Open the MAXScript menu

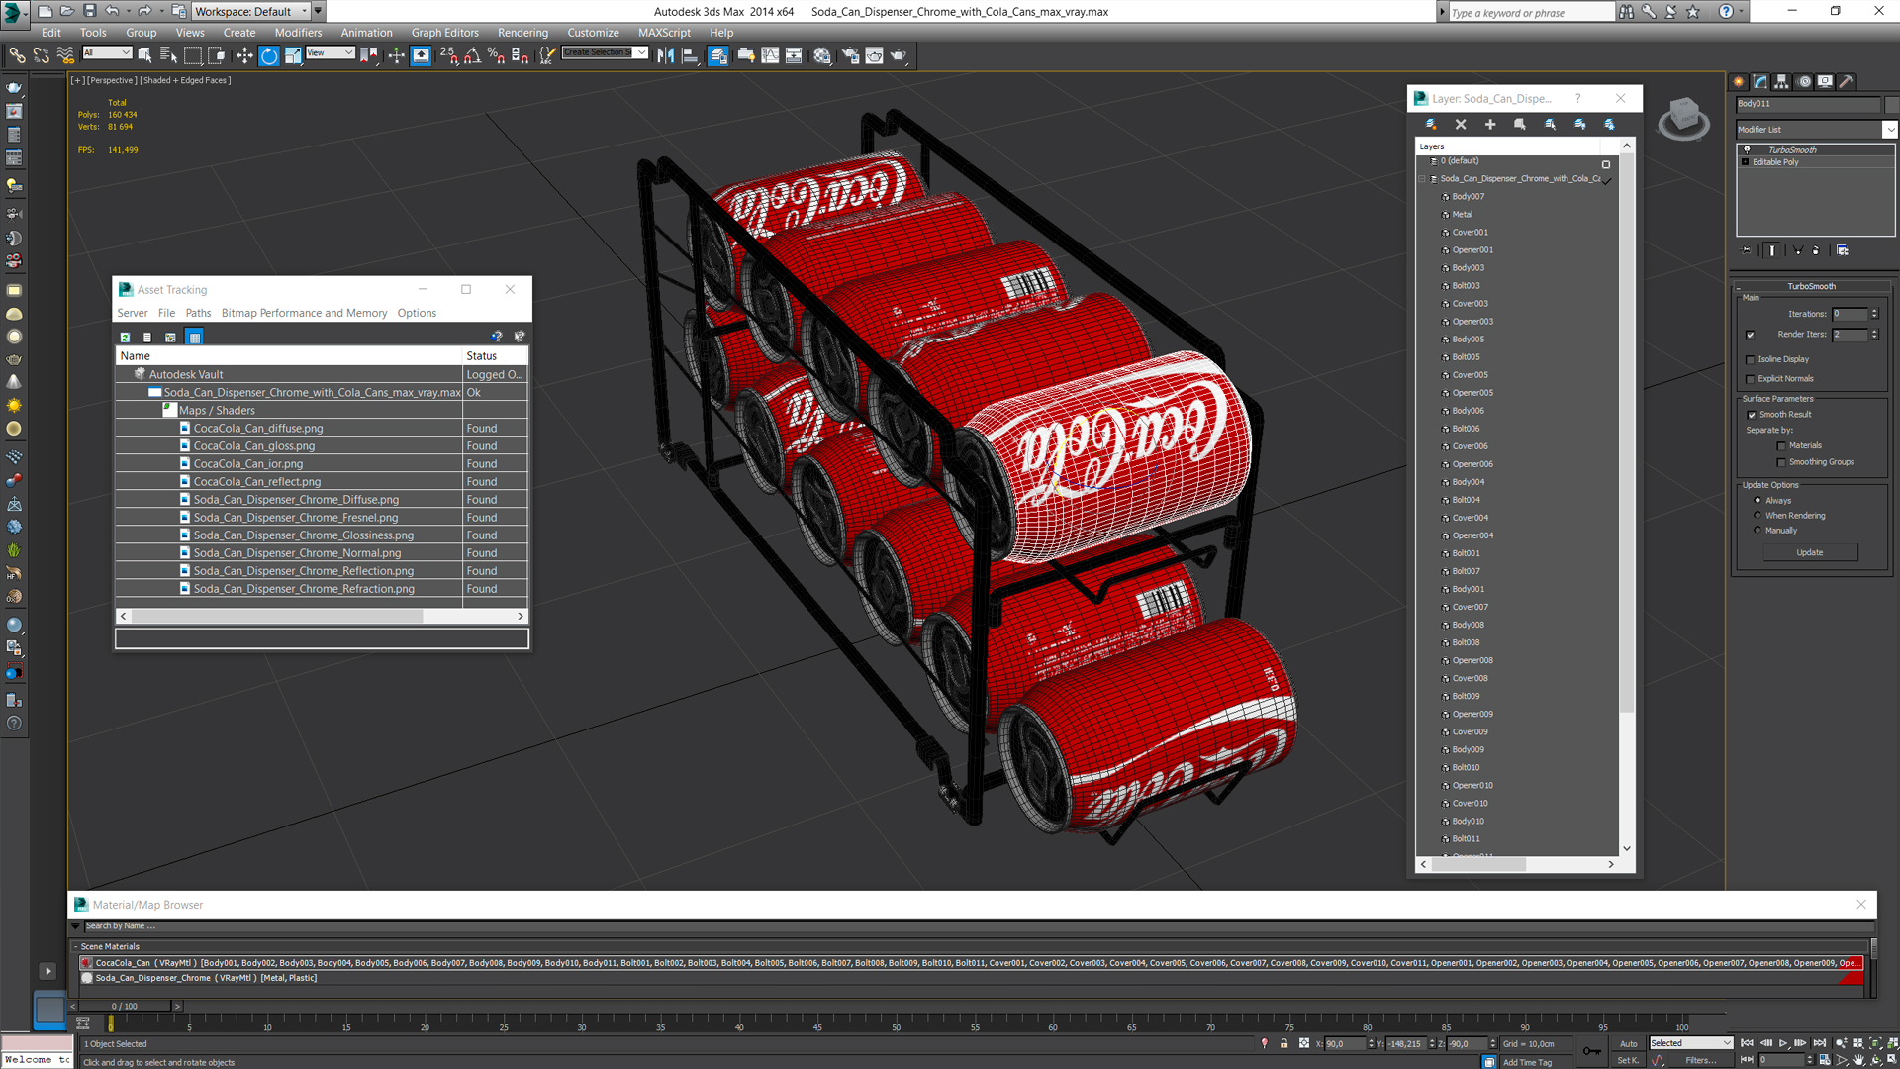coord(664,33)
